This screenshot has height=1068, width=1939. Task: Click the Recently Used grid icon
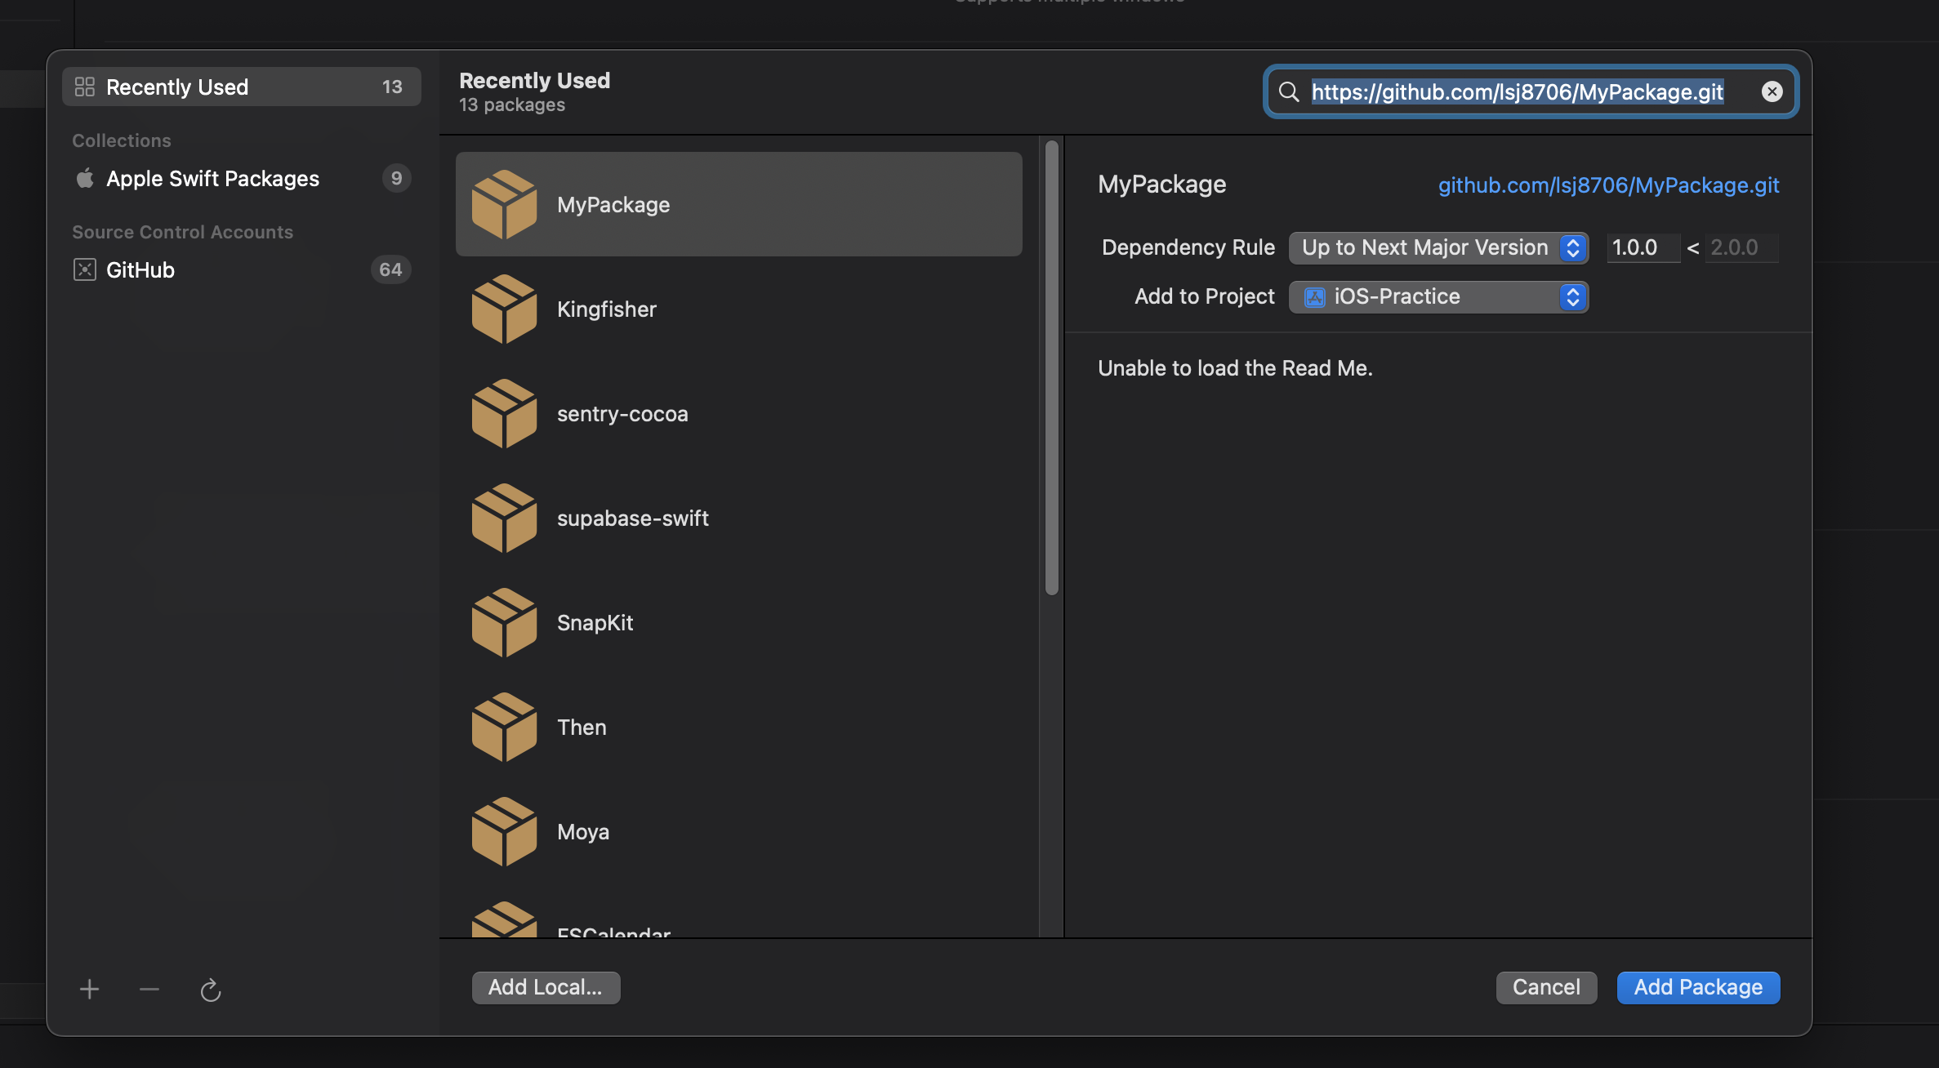pos(85,87)
